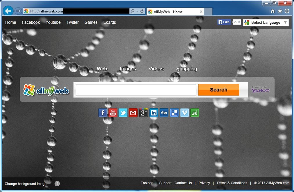Open the Digg shortcut icon
The image size is (294, 192).
(164, 113)
